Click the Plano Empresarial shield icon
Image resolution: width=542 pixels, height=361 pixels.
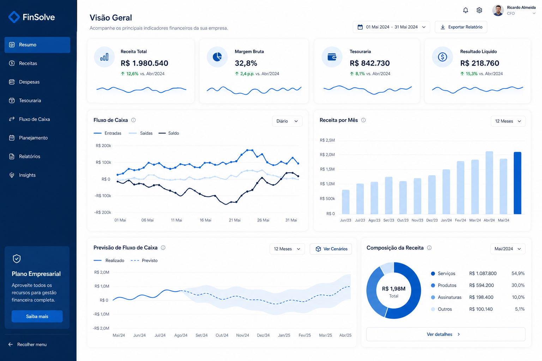17,259
